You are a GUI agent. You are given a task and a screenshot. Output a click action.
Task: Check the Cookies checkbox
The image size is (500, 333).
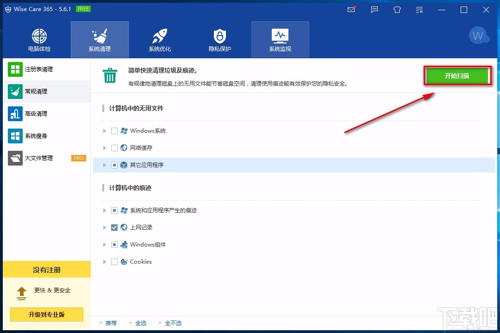tap(114, 262)
